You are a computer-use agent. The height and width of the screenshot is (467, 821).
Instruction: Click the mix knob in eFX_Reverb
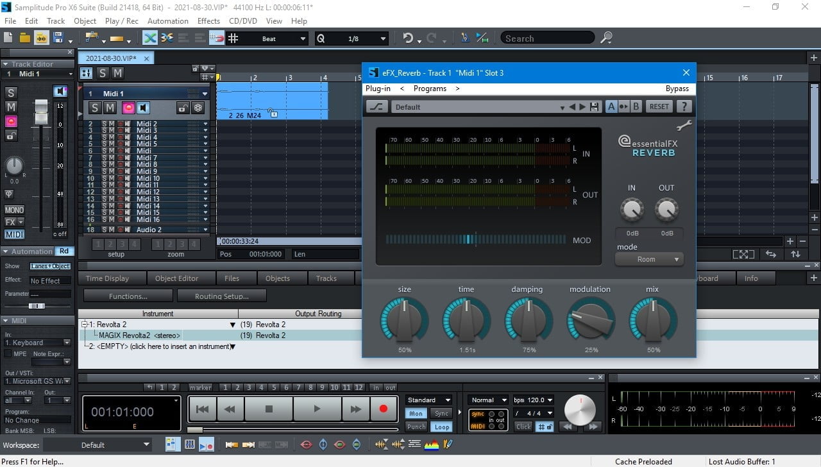[653, 319]
